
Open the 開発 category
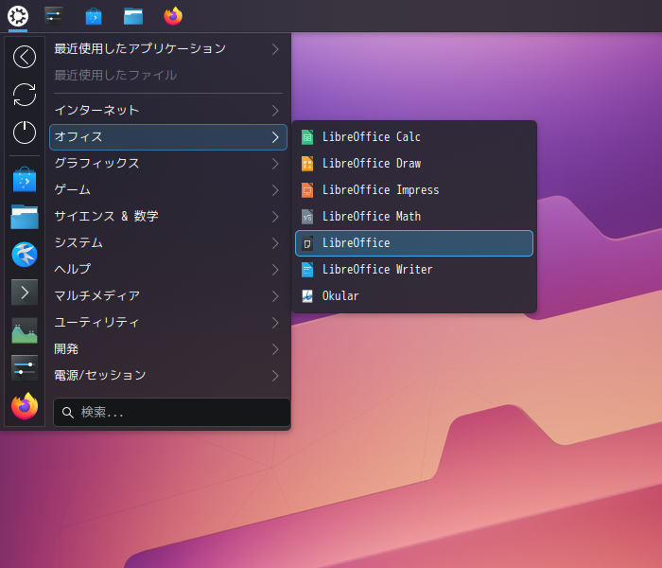tap(168, 349)
